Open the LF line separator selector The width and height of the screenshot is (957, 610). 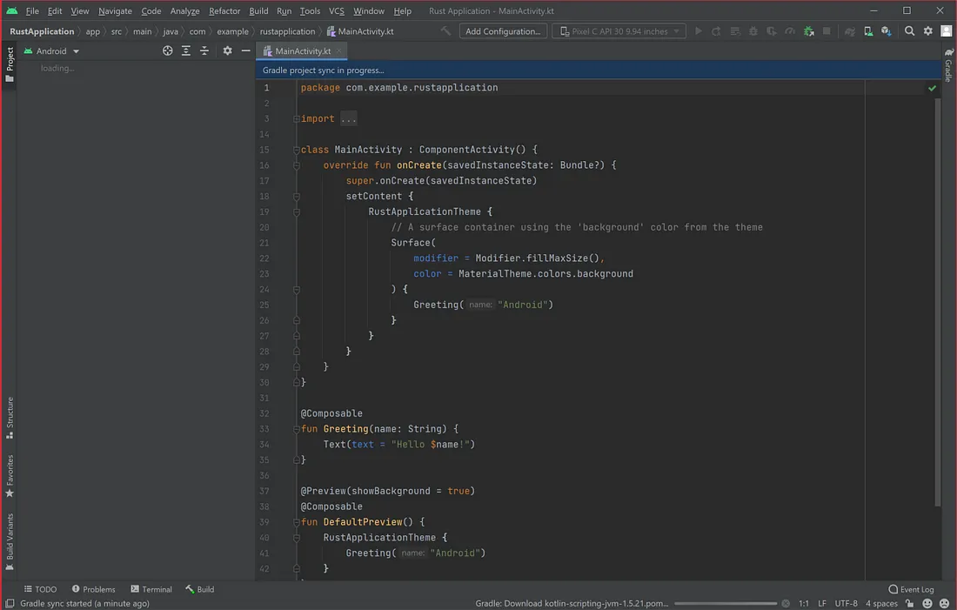click(821, 603)
